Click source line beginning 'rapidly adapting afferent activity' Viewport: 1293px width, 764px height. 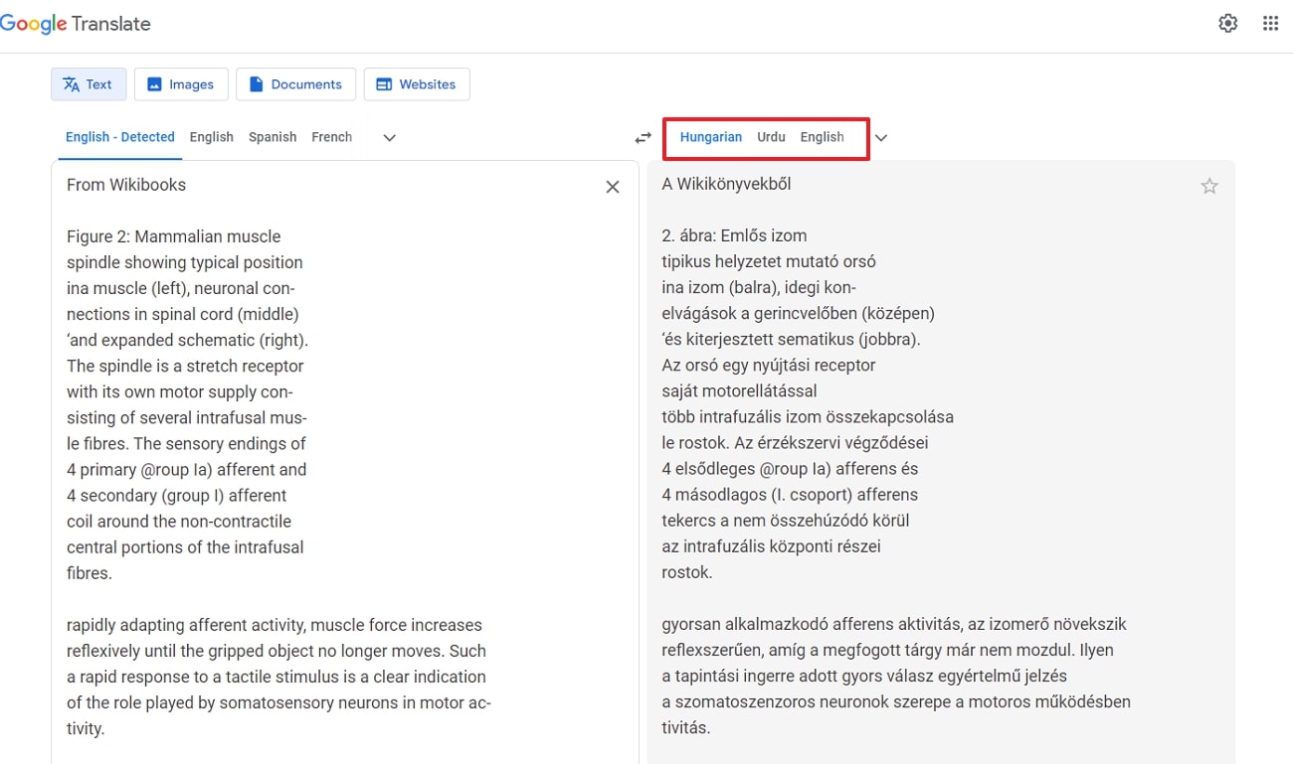click(275, 625)
